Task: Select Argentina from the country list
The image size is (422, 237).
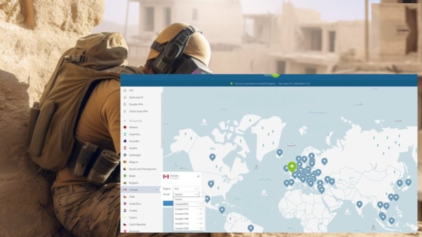Action: tap(135, 134)
